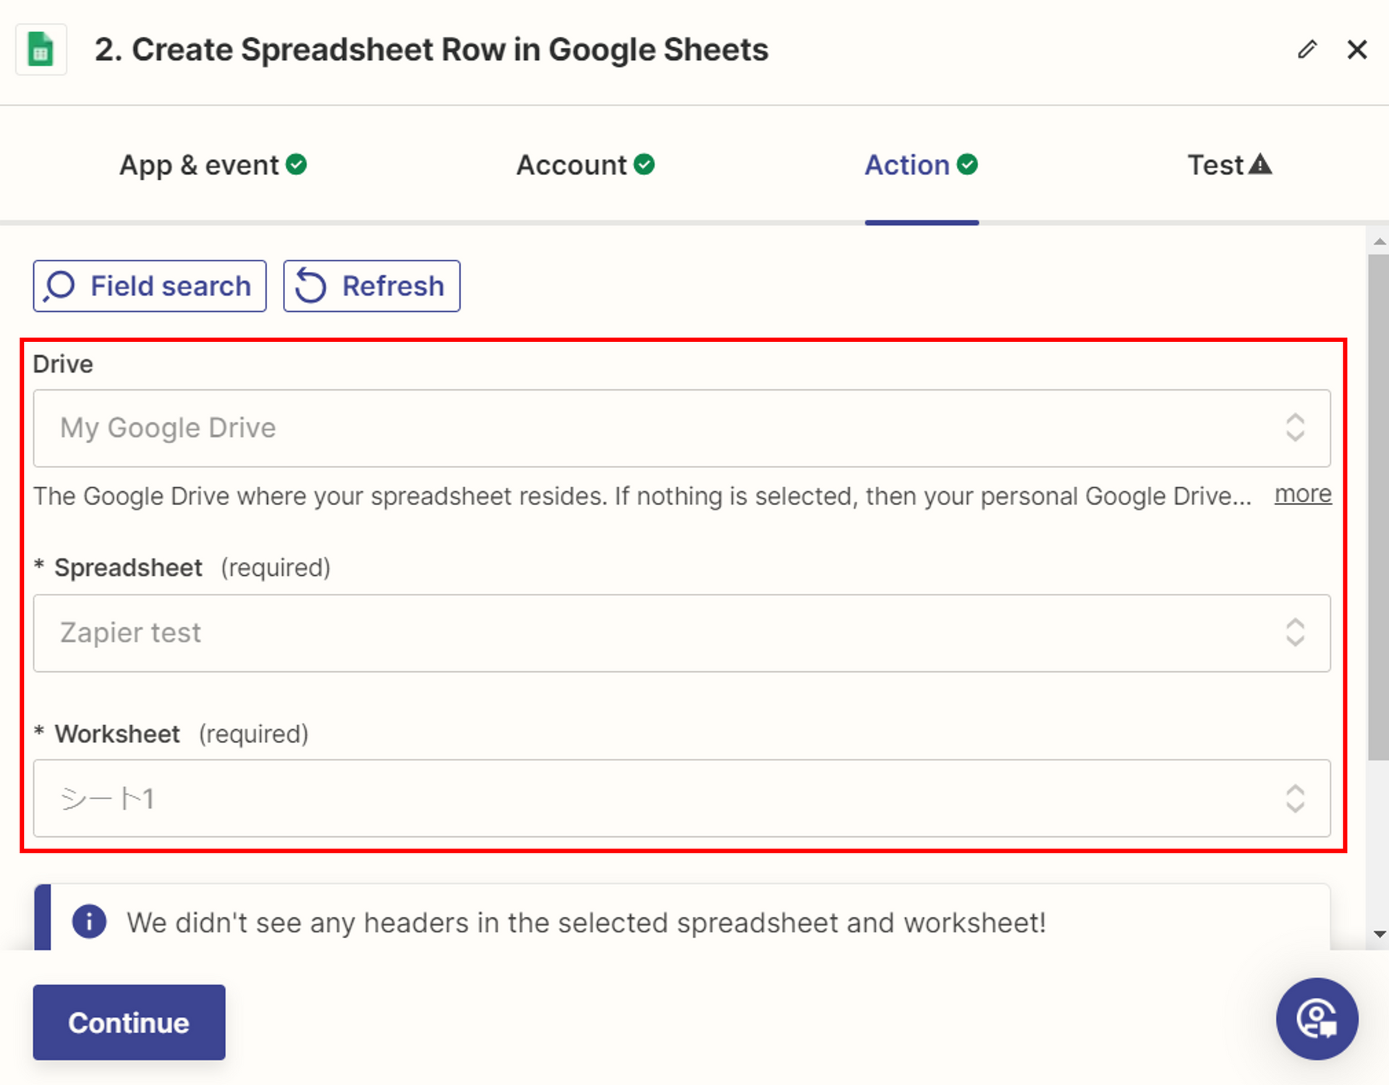Click green checkmark beside App & event
This screenshot has height=1085, width=1389.
(x=296, y=165)
